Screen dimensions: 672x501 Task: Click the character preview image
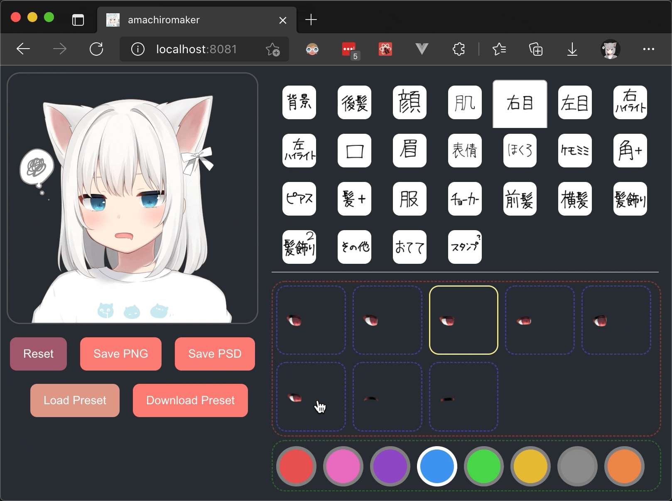132,198
